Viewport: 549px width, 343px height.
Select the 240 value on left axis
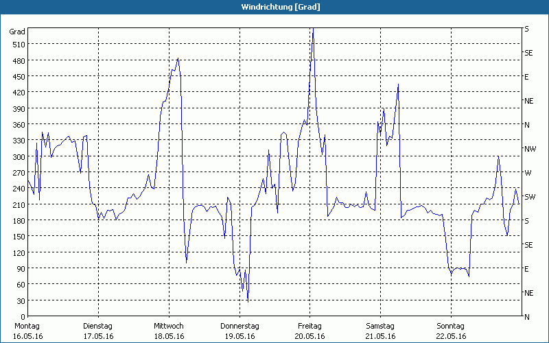coord(19,189)
